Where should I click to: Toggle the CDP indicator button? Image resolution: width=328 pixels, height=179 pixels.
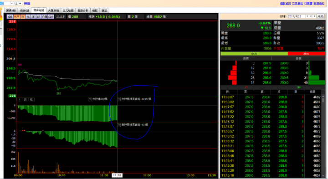pos(51,17)
